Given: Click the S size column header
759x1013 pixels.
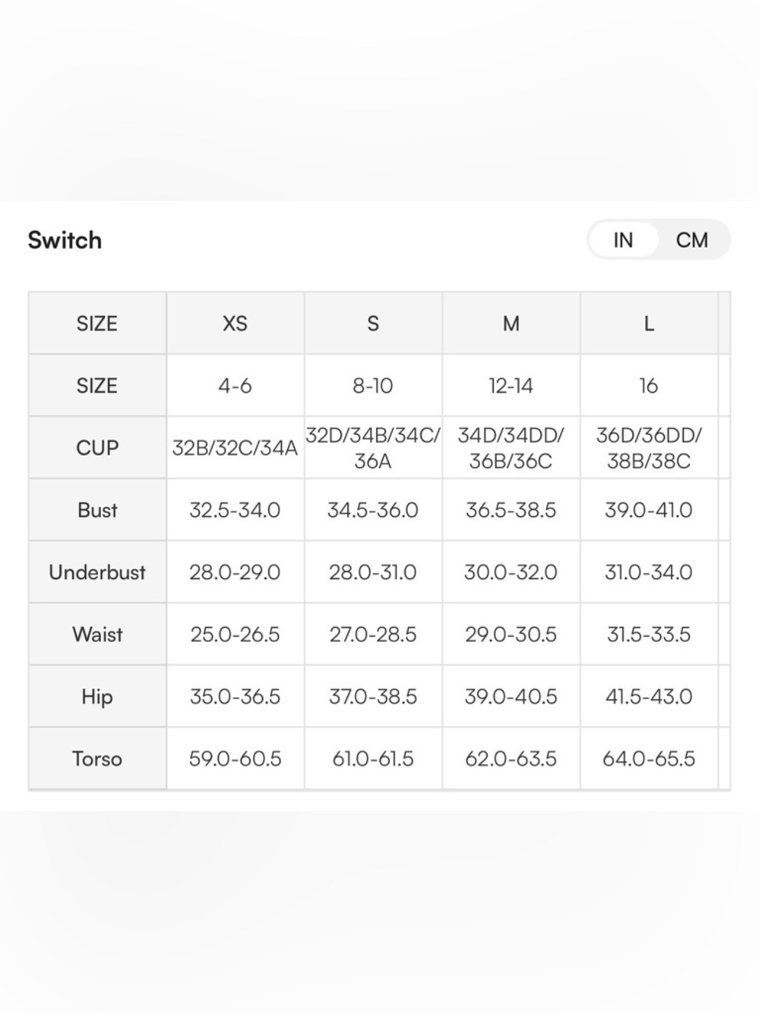Looking at the screenshot, I should pos(373,324).
